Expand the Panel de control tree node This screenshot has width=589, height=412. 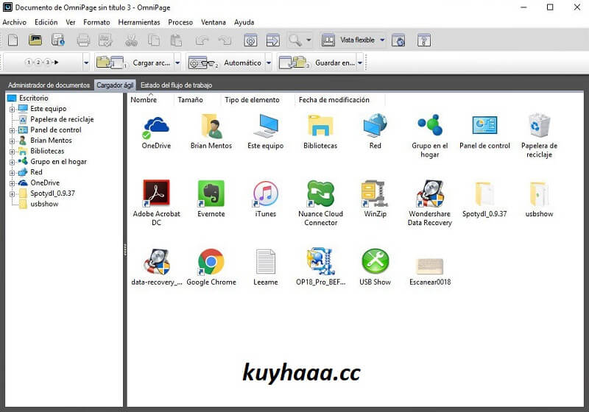tap(12, 130)
